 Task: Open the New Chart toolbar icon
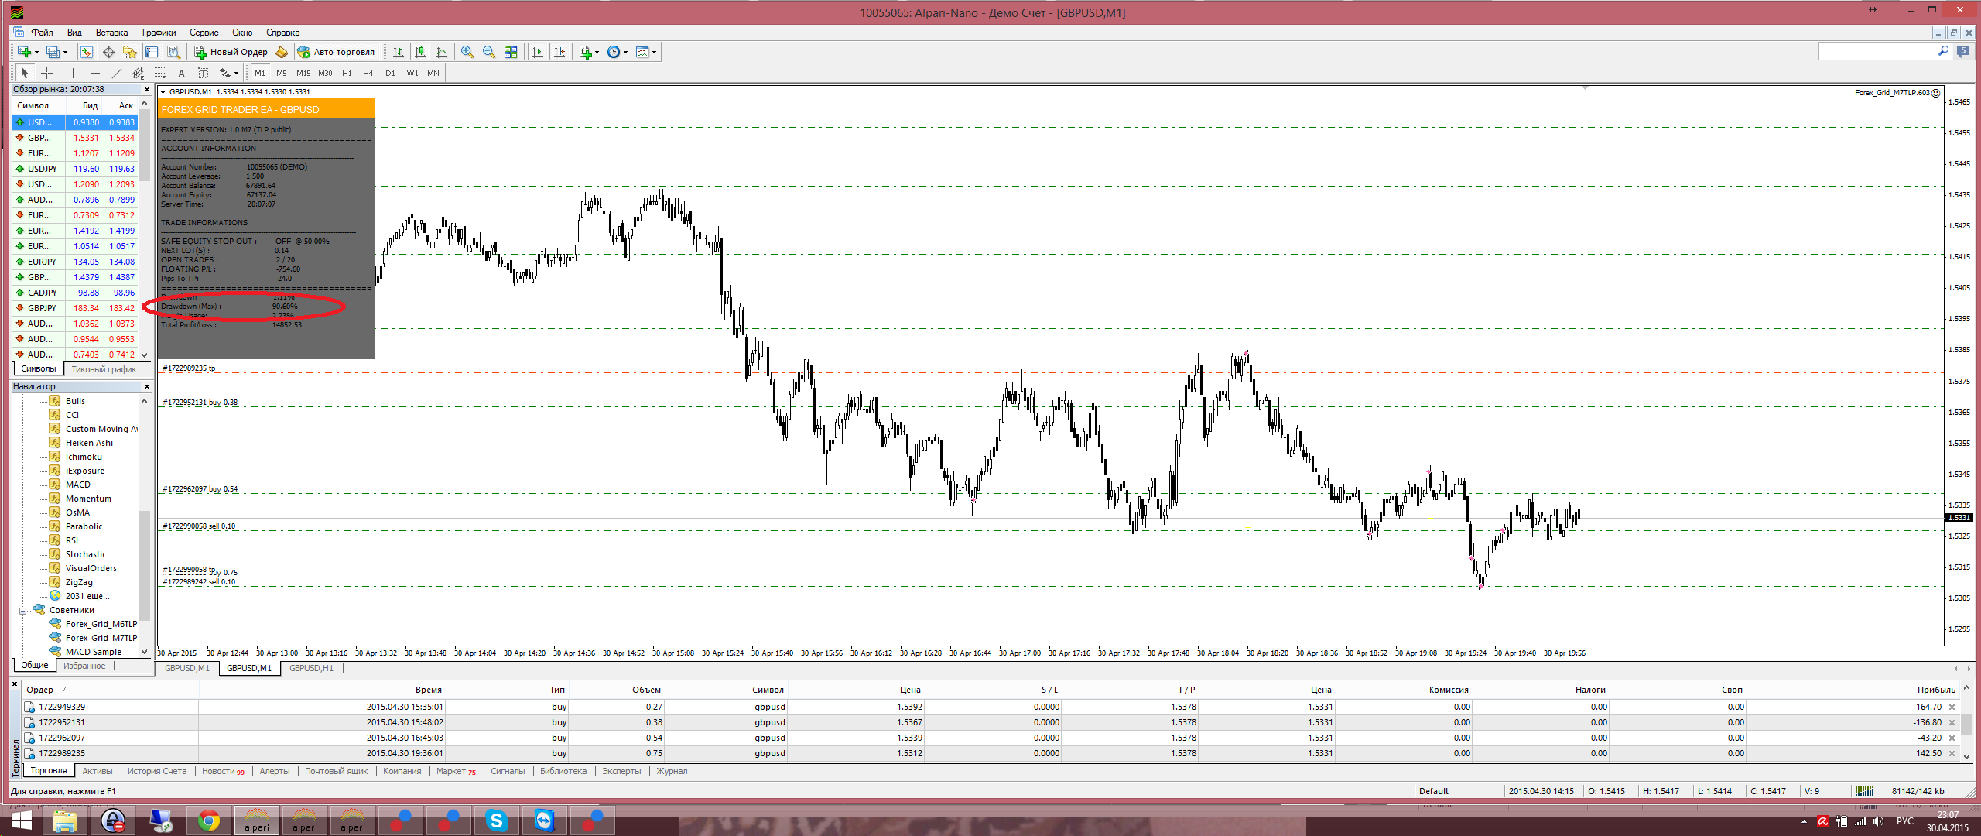coord(24,52)
